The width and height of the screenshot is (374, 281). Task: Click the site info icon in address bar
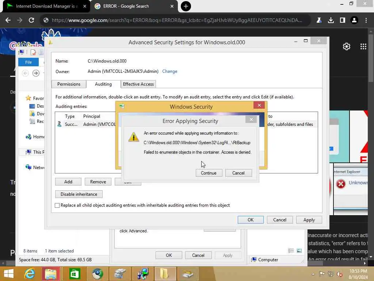[46, 20]
